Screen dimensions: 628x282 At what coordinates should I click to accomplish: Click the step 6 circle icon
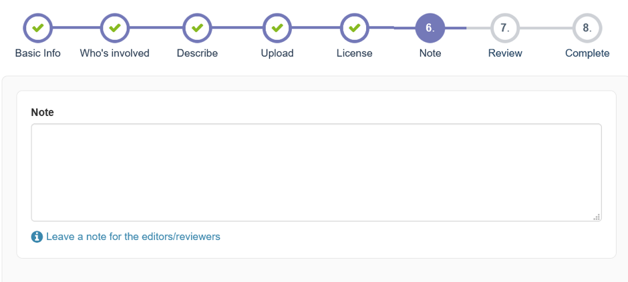[x=430, y=28]
